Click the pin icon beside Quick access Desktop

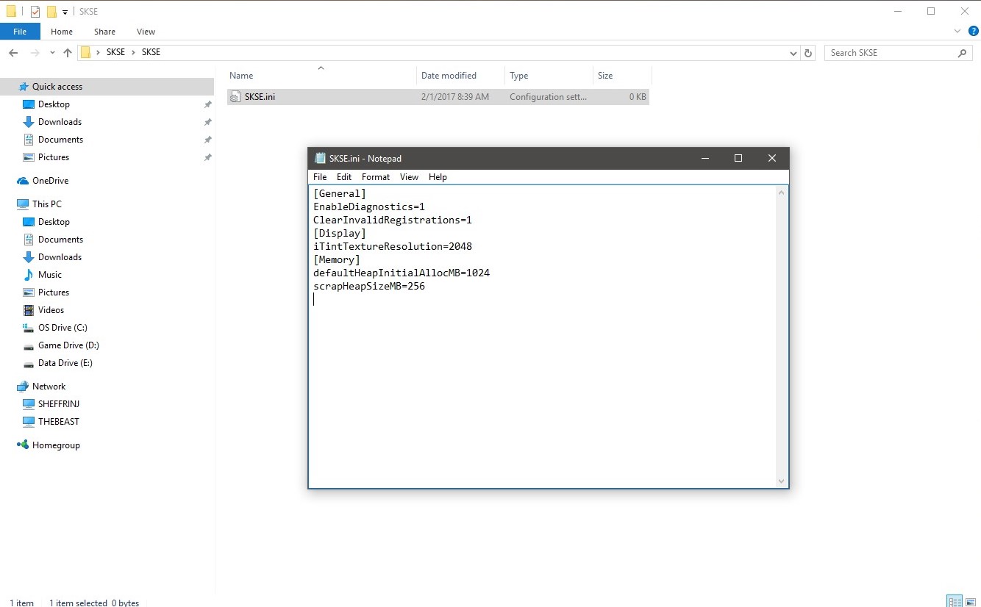[207, 104]
